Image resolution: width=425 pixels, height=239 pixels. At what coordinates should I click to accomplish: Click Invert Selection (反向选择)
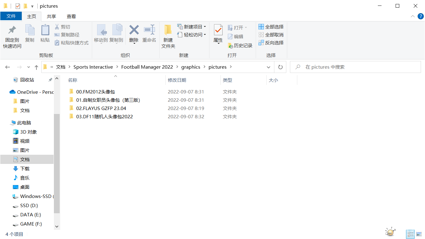271,43
